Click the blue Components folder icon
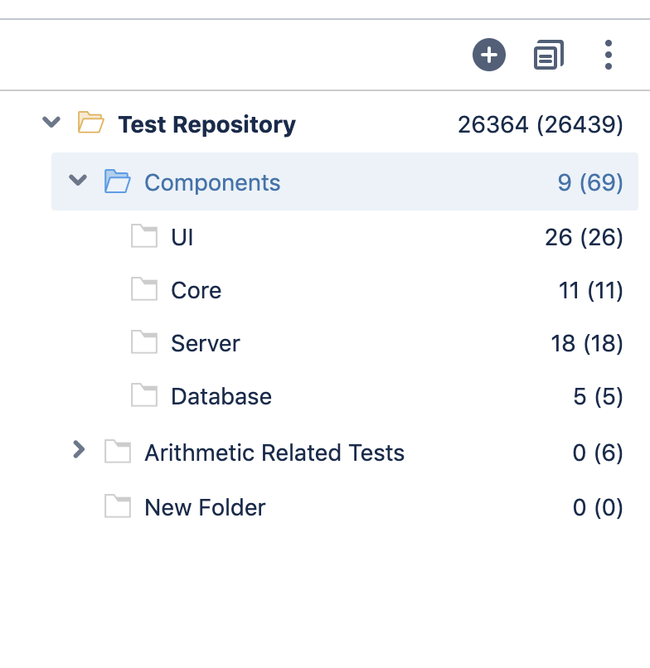This screenshot has width=650, height=668. [x=117, y=181]
